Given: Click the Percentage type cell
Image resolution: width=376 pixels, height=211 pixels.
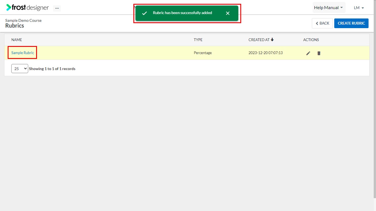Looking at the screenshot, I should pyautogui.click(x=203, y=53).
